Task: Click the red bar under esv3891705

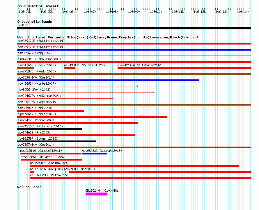Action: pyautogui.click(x=134, y=44)
